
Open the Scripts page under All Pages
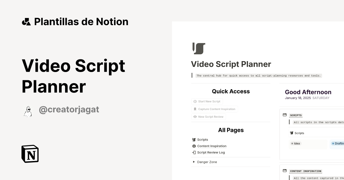pos(203,139)
